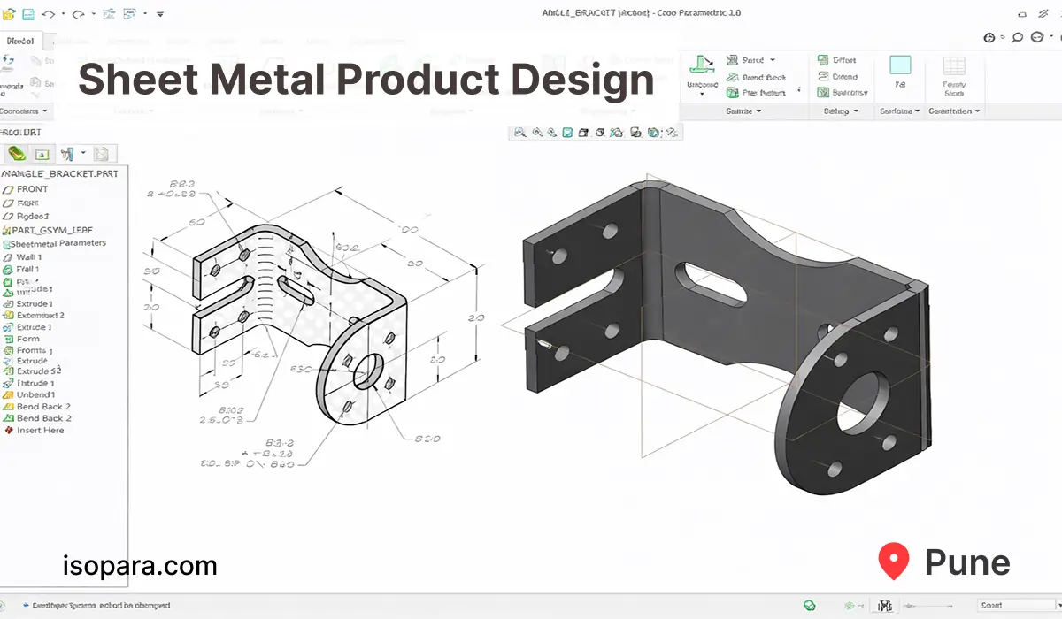Select the Model Tree tab icon
The width and height of the screenshot is (1062, 619).
17,153
